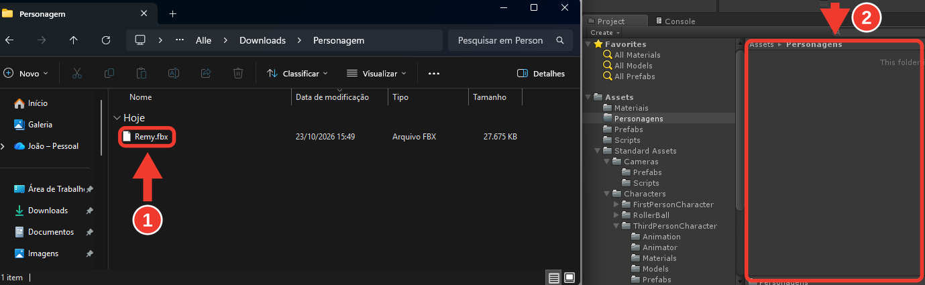Click the Cut scissors icon
This screenshot has height=285, width=925.
77,73
